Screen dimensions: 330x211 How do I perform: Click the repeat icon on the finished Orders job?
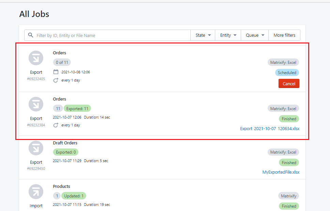56,125
